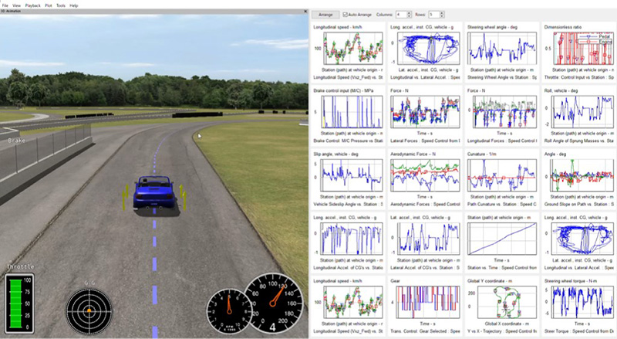Screen dimensions: 617x339
Task: Select the Steering wheel torque plot
Action: (577, 303)
